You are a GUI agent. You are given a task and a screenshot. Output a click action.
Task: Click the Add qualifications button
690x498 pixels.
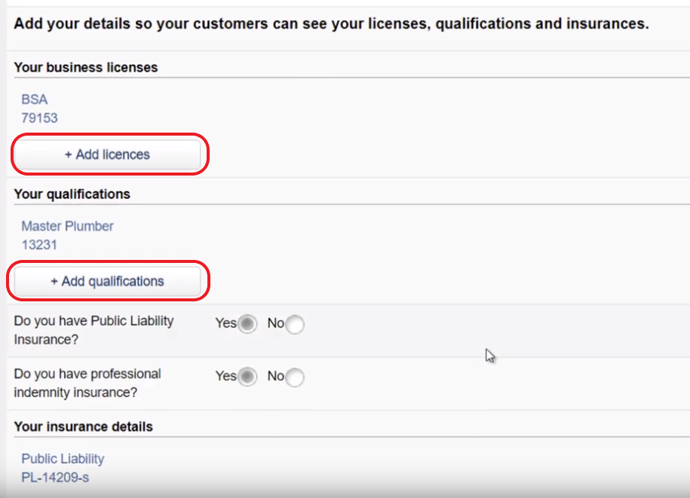107,281
